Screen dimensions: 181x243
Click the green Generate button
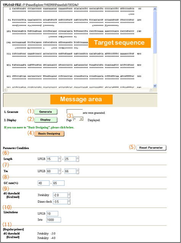pyautogui.click(x=45, y=112)
